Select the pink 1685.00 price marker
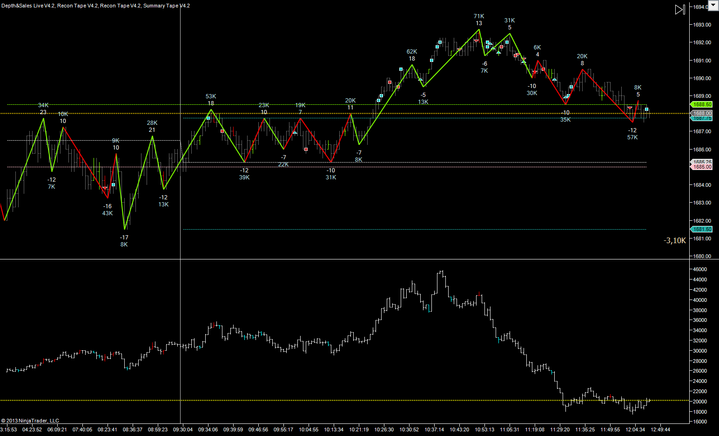Image resolution: width=719 pixels, height=436 pixels. pos(702,167)
